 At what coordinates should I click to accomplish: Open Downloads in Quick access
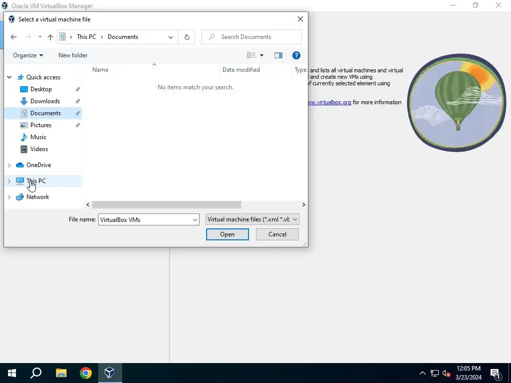click(x=45, y=101)
